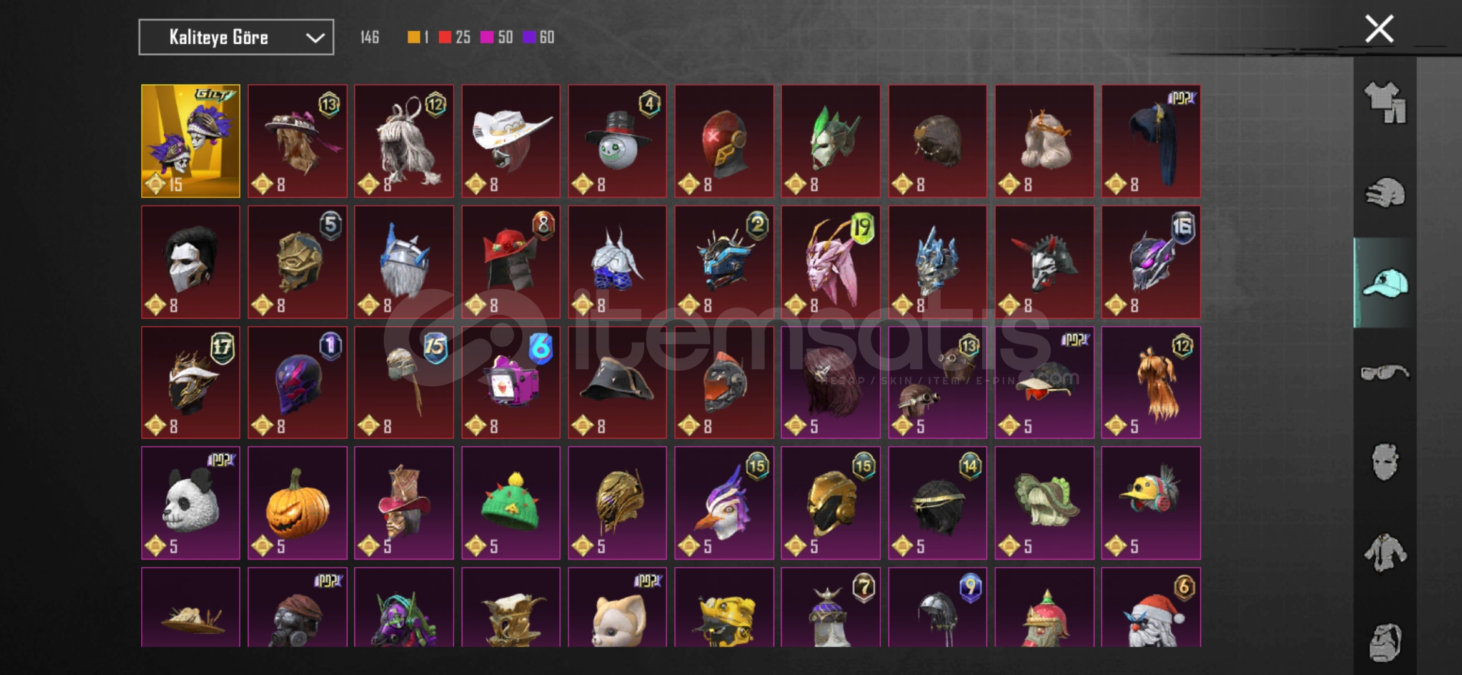This screenshot has height=675, width=1462.
Task: Open the sunglasses category icon
Action: coord(1385,372)
